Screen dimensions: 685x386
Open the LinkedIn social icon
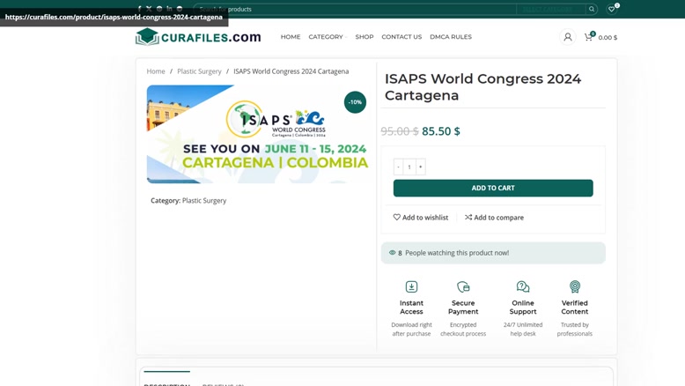pyautogui.click(x=169, y=9)
